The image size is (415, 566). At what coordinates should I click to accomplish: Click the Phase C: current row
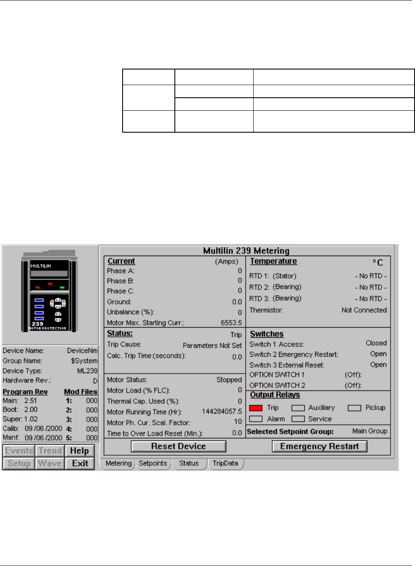(174, 291)
